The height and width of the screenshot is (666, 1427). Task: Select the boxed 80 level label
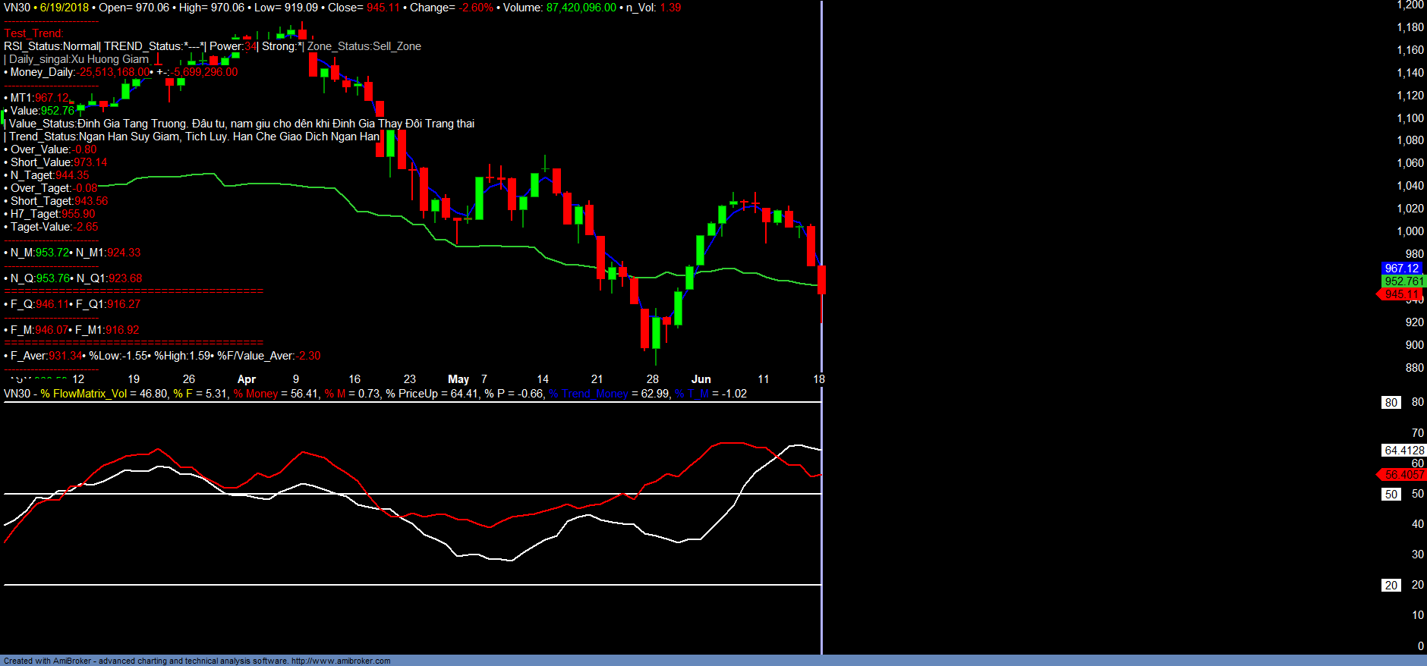[x=1391, y=403]
